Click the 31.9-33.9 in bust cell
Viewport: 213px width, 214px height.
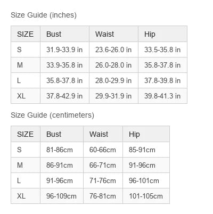tap(64, 50)
